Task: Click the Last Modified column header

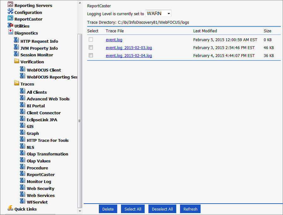Action: [205, 31]
